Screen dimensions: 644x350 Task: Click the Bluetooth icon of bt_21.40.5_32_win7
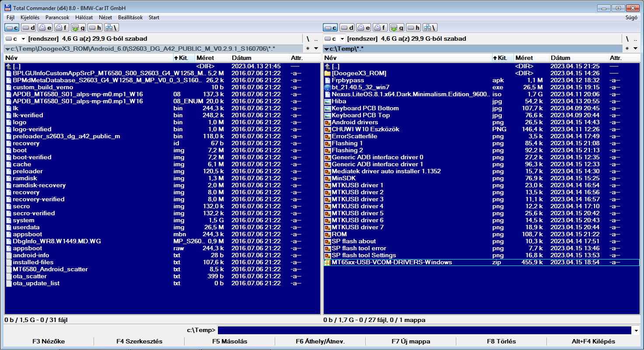(328, 87)
